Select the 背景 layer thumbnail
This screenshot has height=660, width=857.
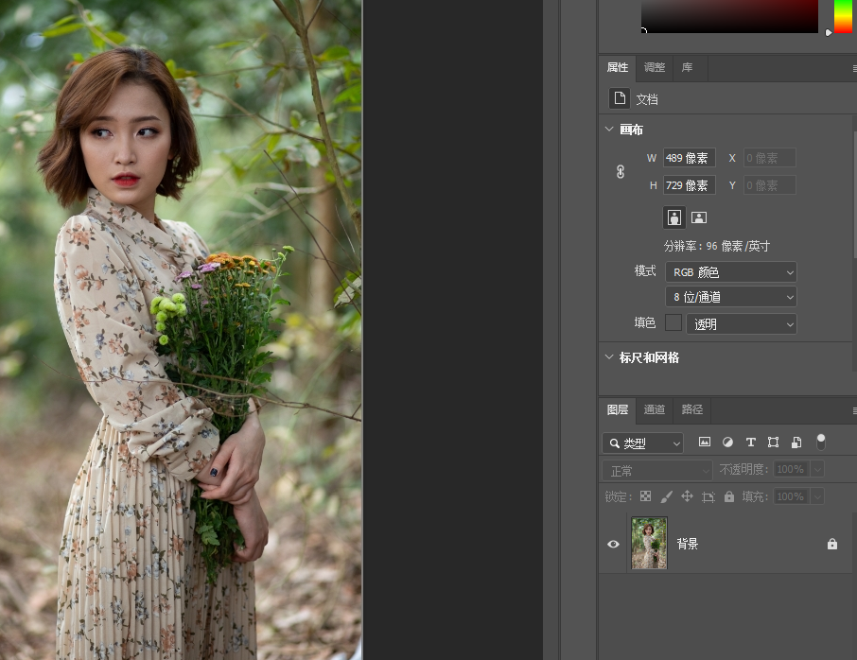click(x=649, y=543)
